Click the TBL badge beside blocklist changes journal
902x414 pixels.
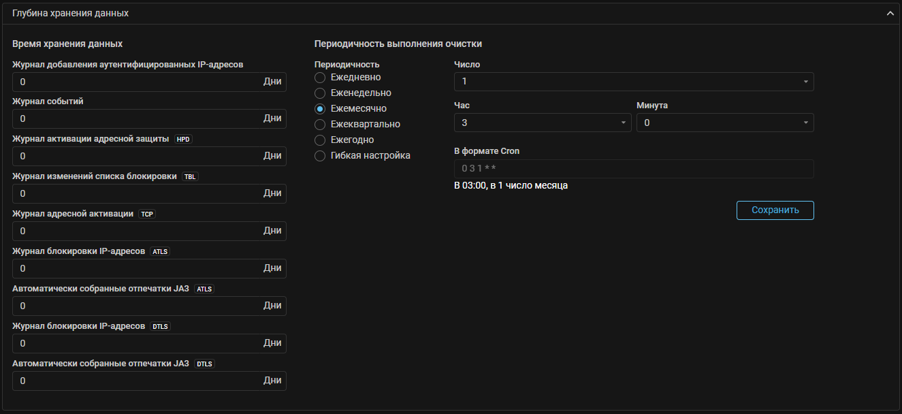click(x=191, y=176)
